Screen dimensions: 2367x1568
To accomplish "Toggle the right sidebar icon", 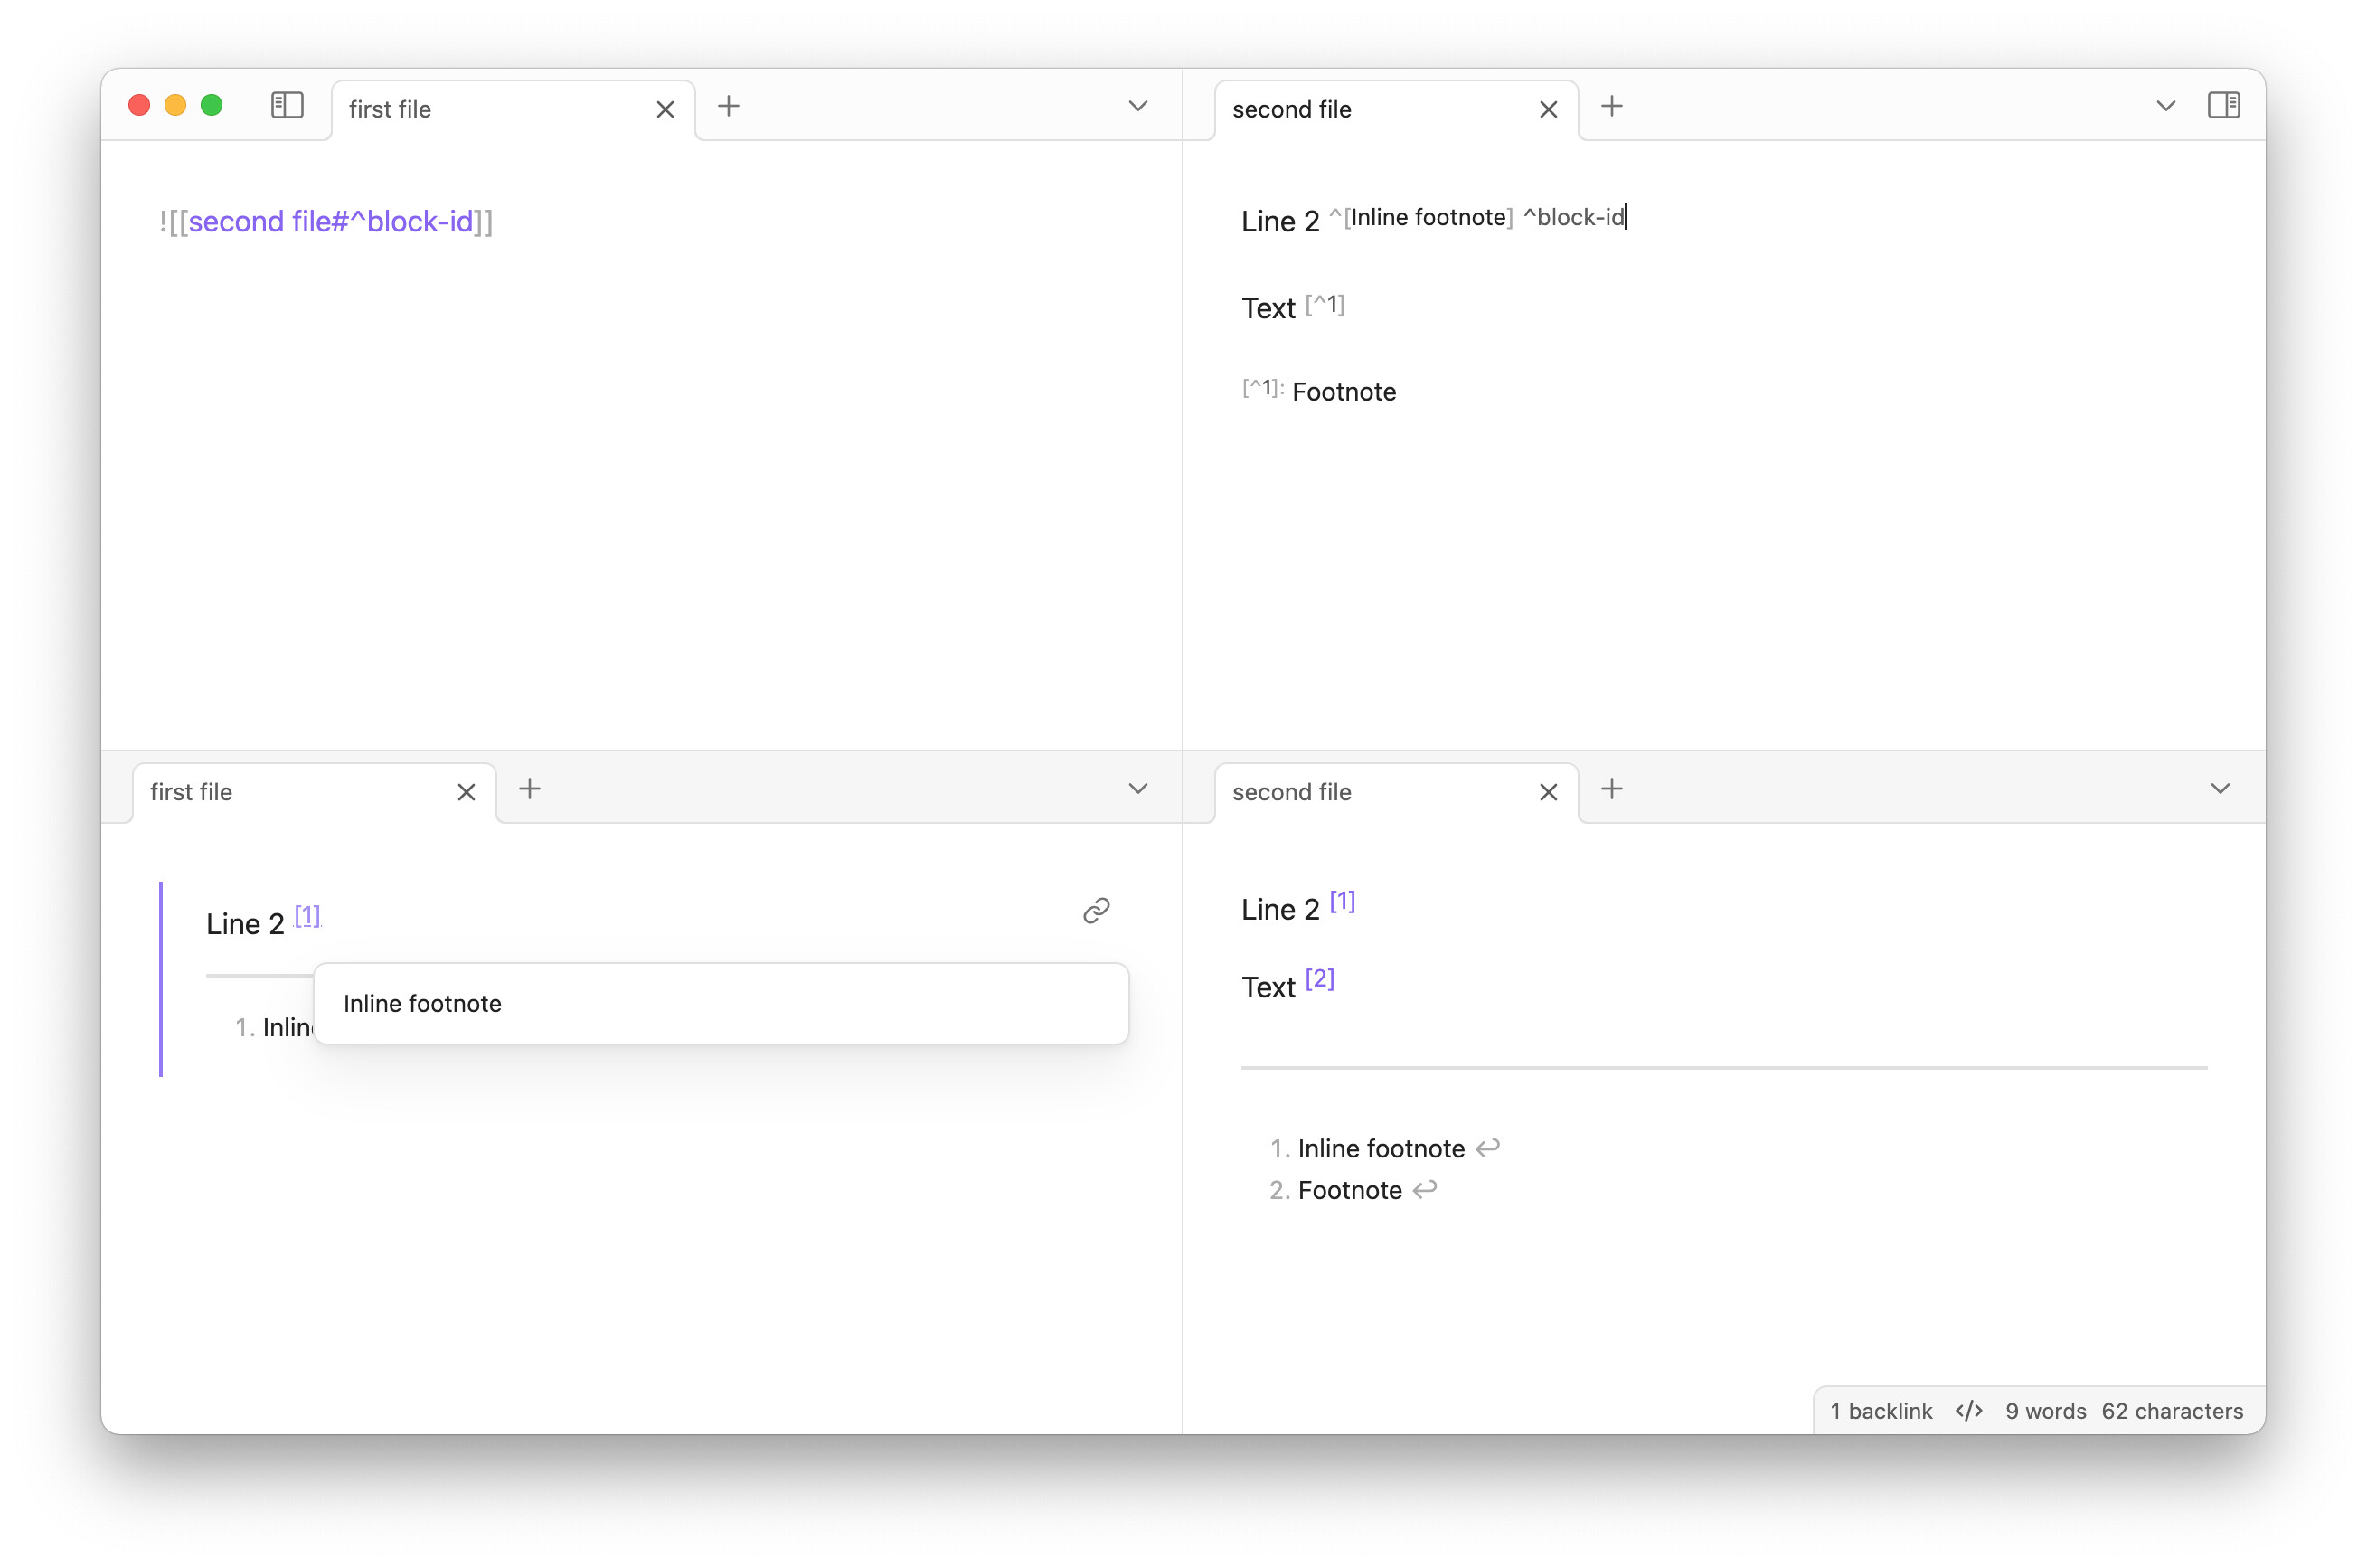I will pyautogui.click(x=2222, y=105).
